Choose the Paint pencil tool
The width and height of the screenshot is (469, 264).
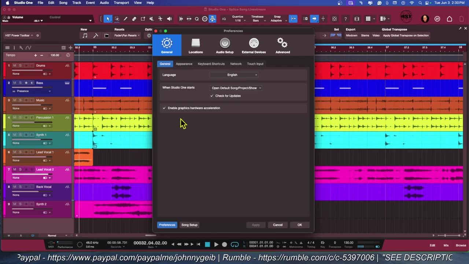125,19
